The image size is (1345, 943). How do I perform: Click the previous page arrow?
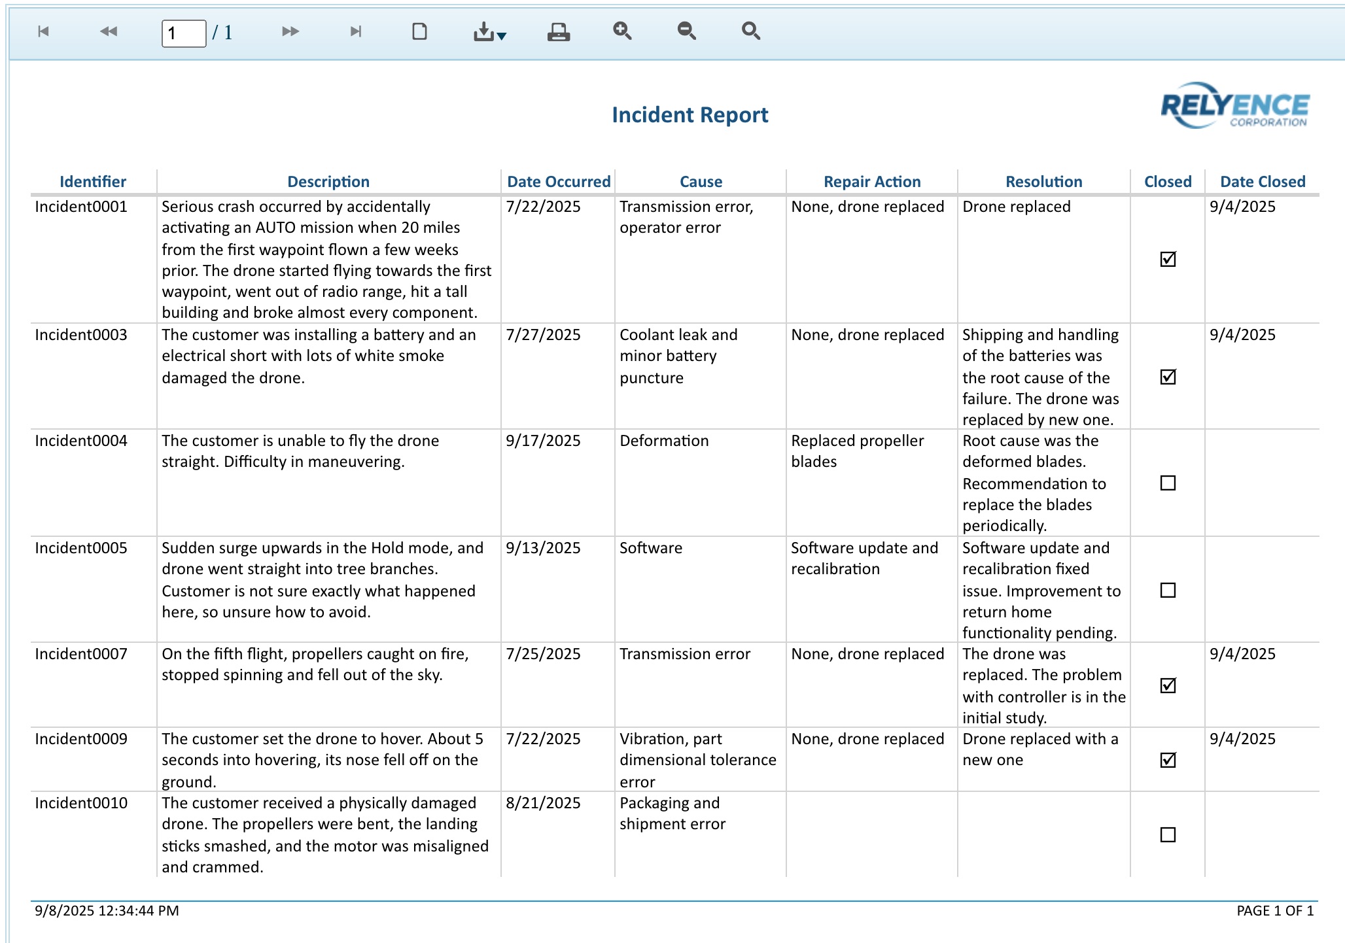click(x=109, y=31)
